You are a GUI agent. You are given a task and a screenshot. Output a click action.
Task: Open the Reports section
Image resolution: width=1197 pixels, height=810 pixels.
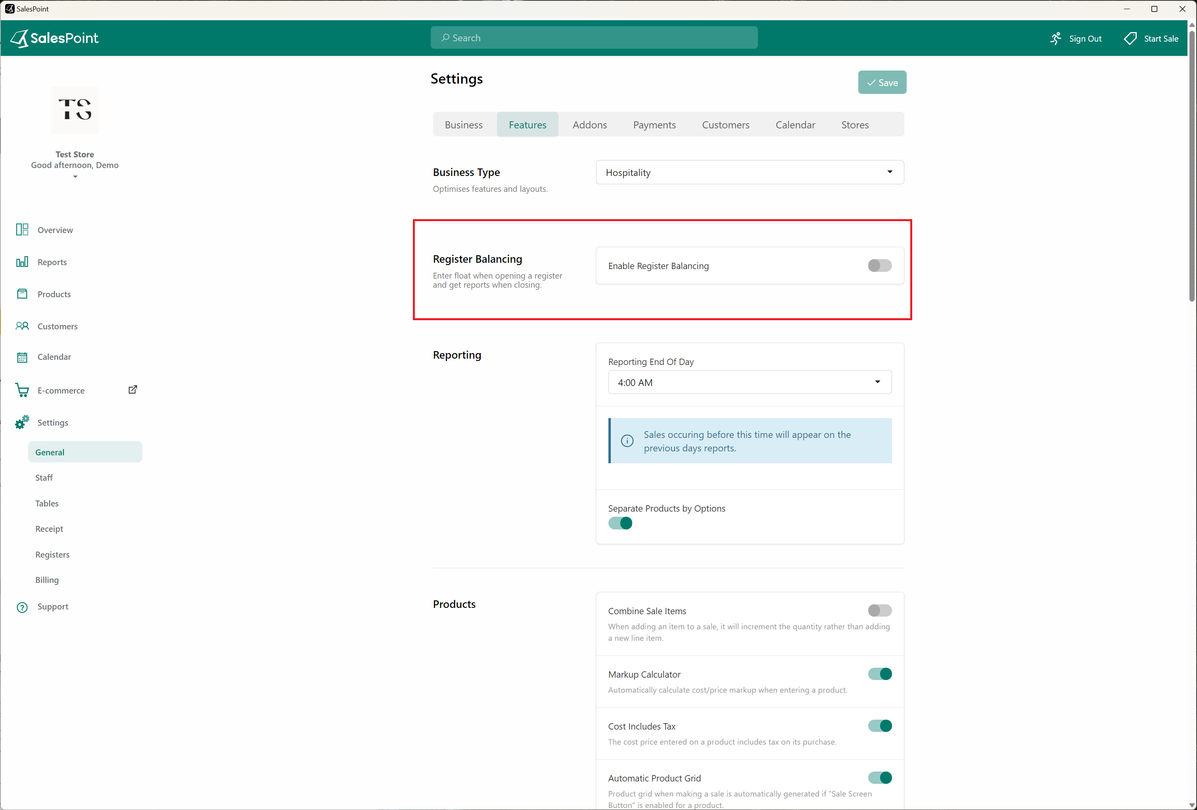point(52,262)
